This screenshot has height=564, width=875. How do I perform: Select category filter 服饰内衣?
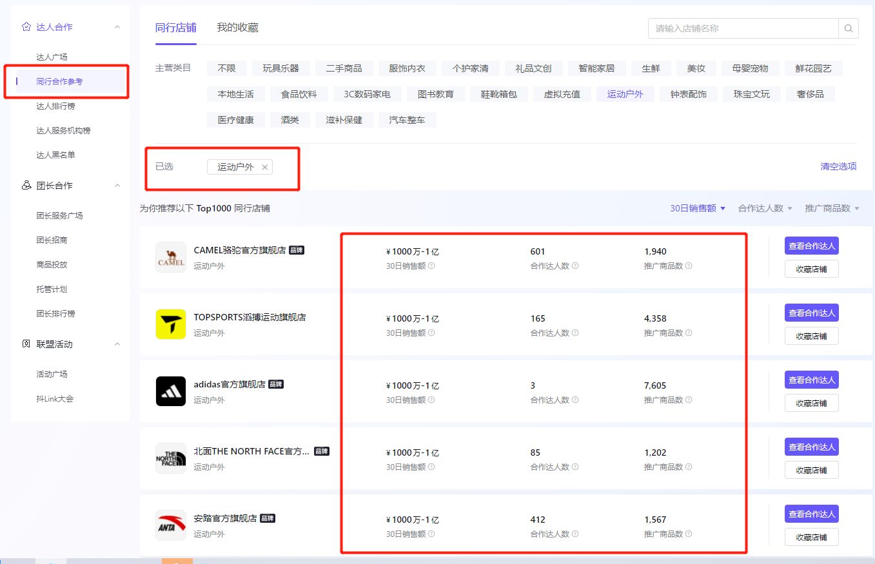click(x=408, y=68)
